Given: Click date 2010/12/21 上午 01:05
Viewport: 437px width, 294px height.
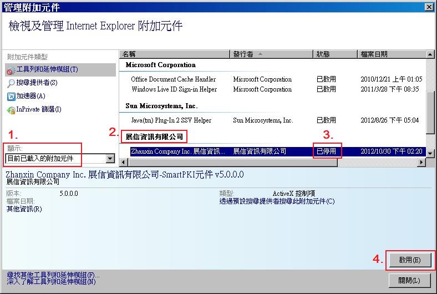Looking at the screenshot, I should pyautogui.click(x=392, y=79).
